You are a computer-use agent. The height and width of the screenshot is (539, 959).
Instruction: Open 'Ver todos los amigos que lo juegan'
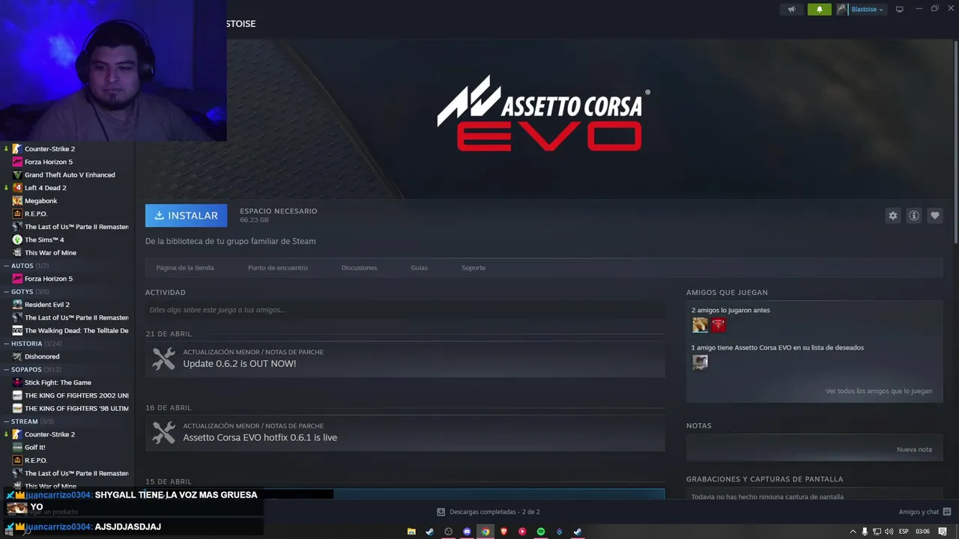pos(879,392)
